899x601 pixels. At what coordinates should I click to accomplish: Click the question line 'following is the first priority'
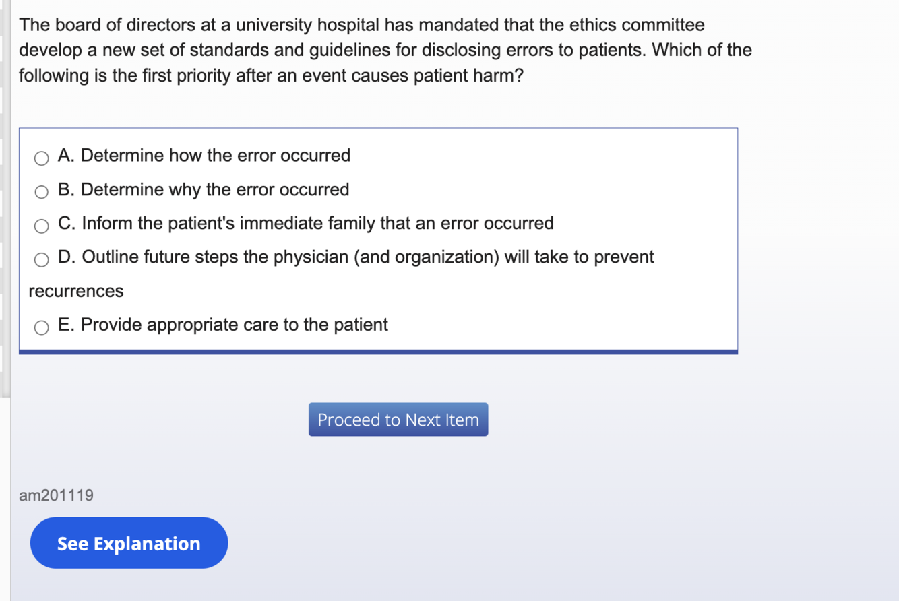[270, 75]
